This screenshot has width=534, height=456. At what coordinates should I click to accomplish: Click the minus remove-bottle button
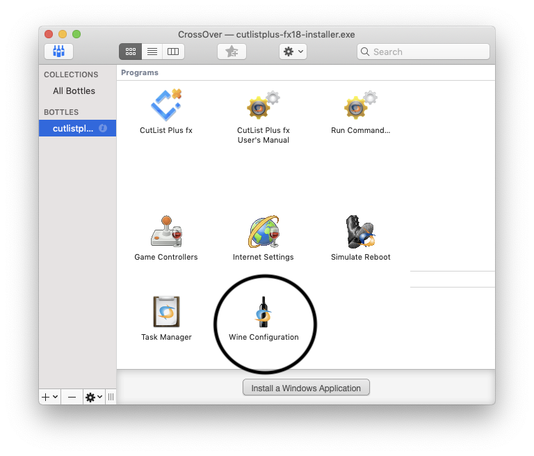click(x=72, y=397)
